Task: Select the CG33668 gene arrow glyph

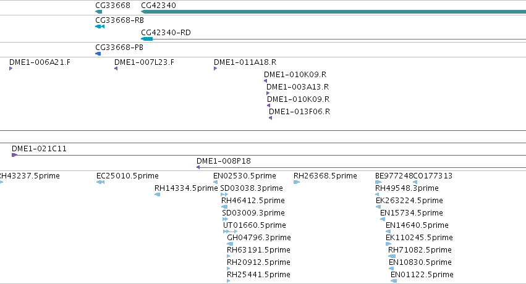Action: (99, 12)
